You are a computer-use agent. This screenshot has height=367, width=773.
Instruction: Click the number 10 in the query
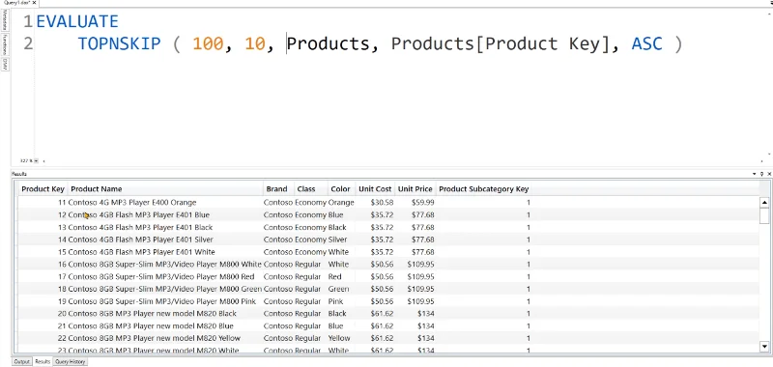254,43
